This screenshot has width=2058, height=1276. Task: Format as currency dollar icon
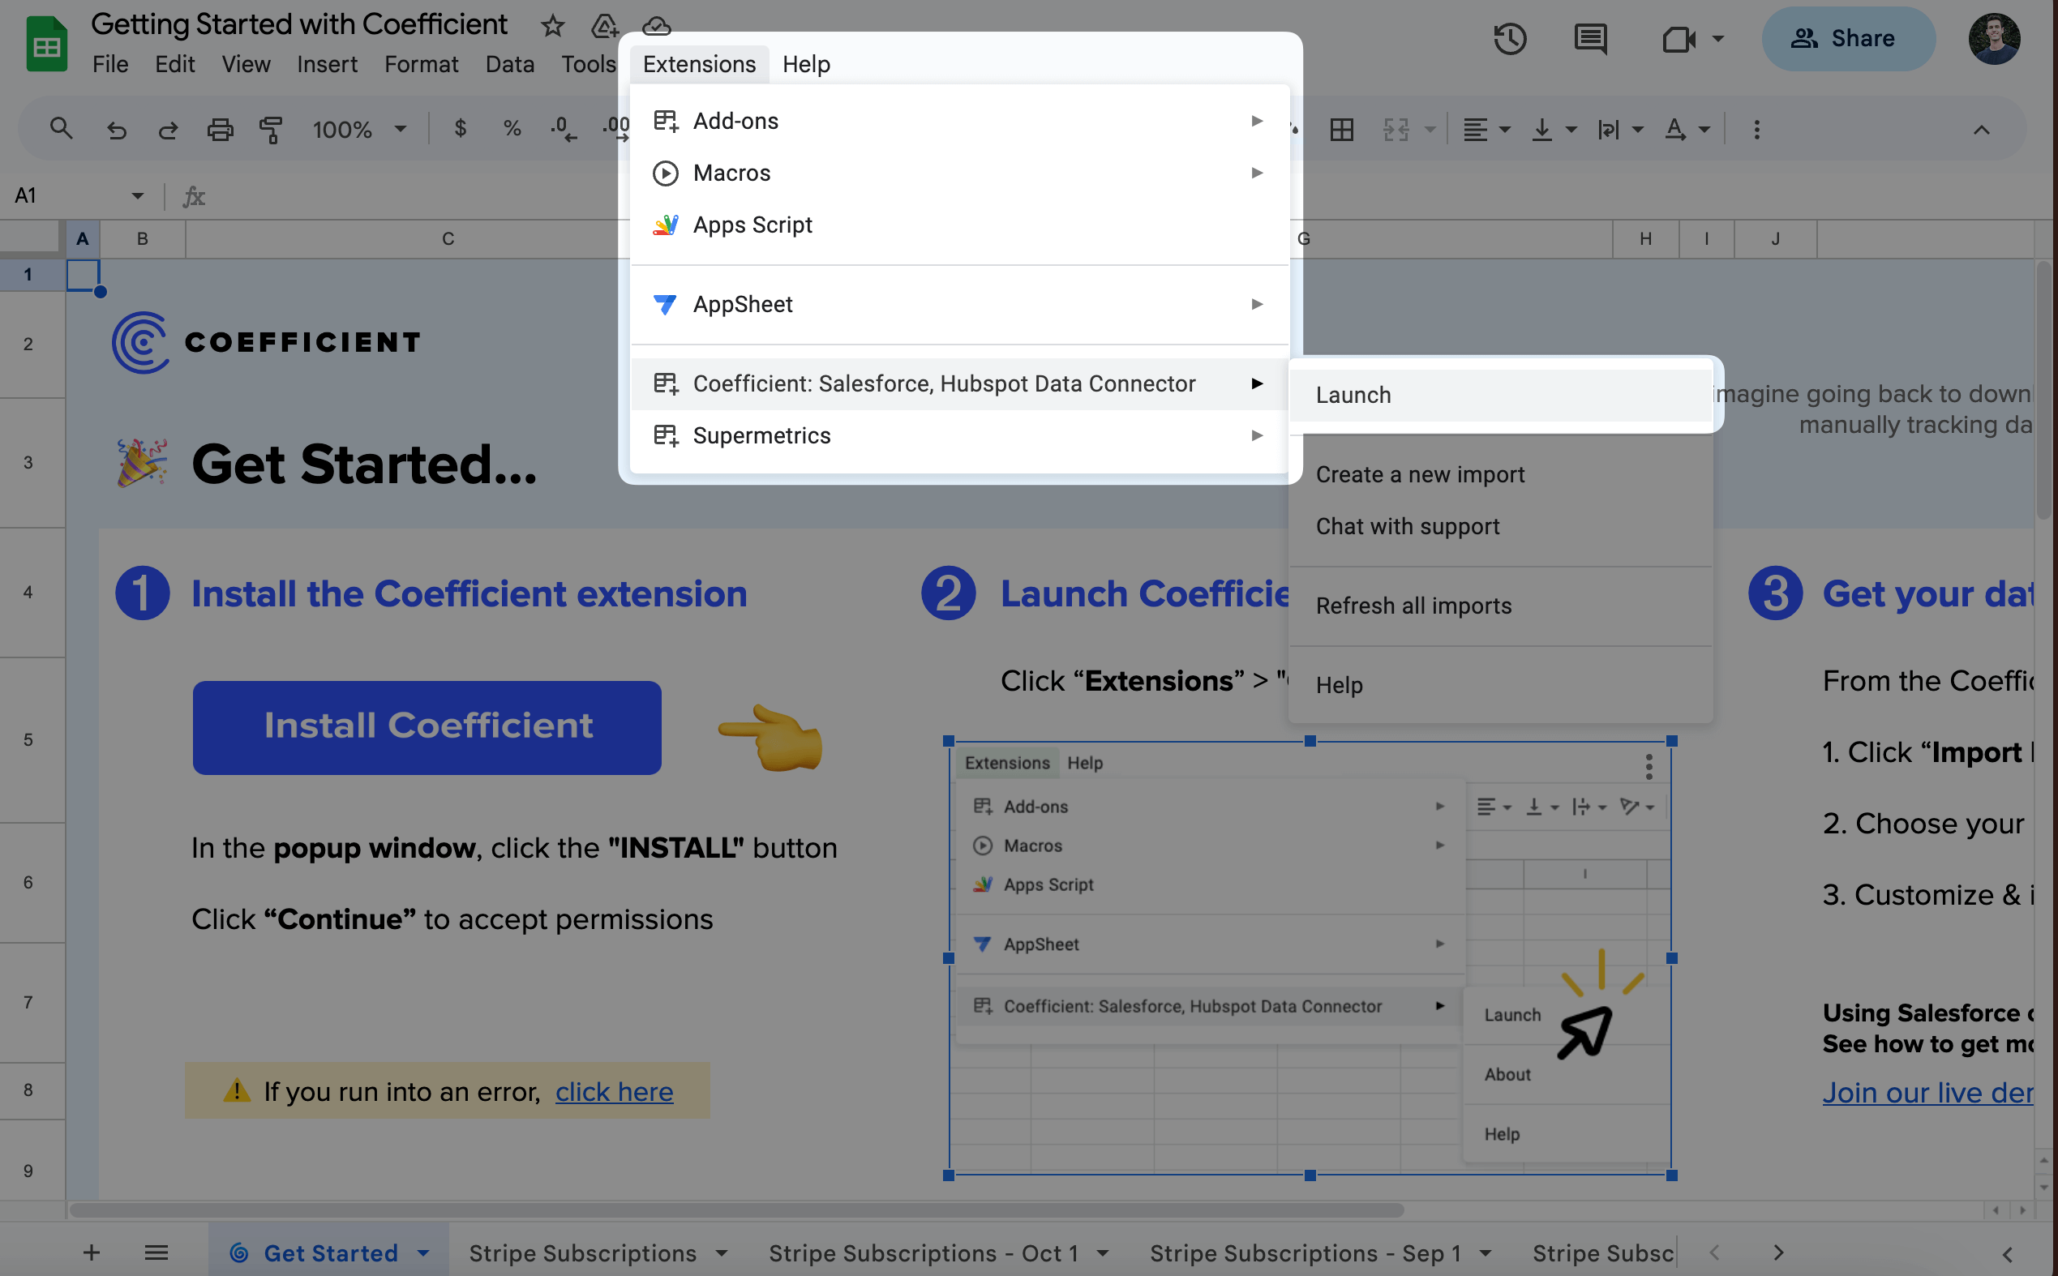coord(460,128)
